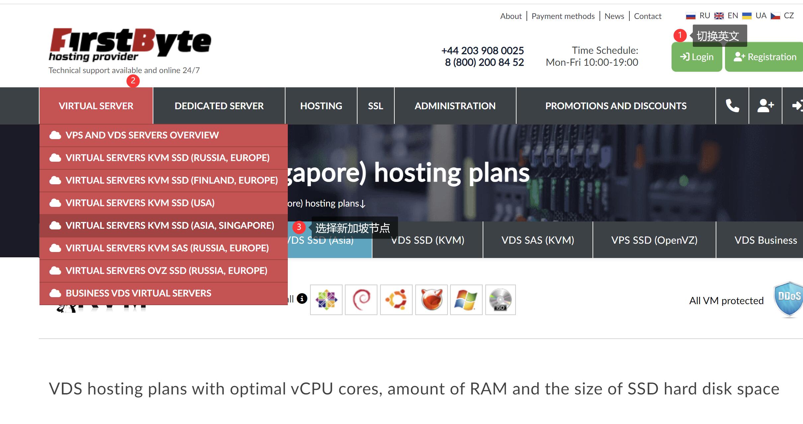803x424 pixels.
Task: Click the DDoS protection shield icon
Action: 789,299
